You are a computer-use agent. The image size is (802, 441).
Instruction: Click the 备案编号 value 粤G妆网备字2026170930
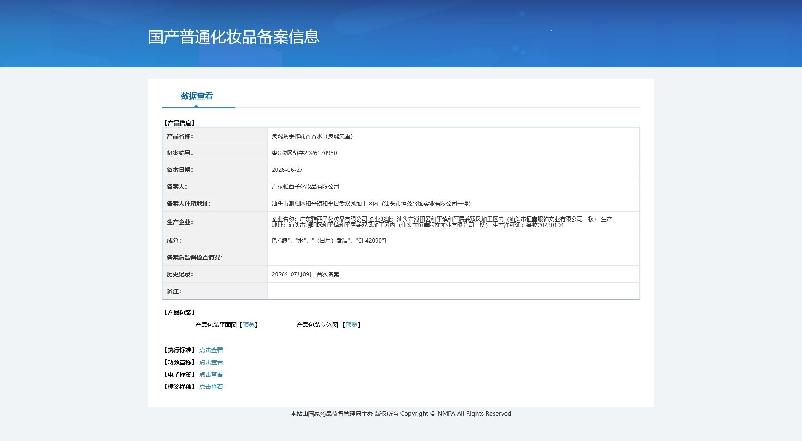[x=304, y=153]
